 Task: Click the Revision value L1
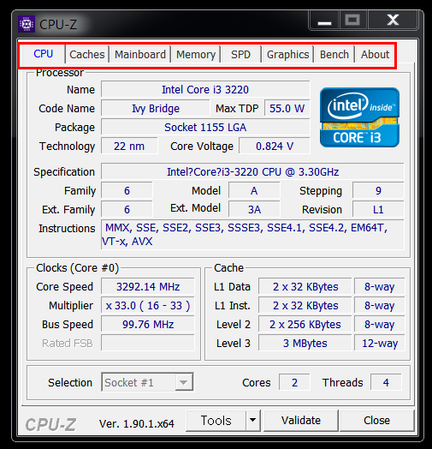tap(378, 210)
